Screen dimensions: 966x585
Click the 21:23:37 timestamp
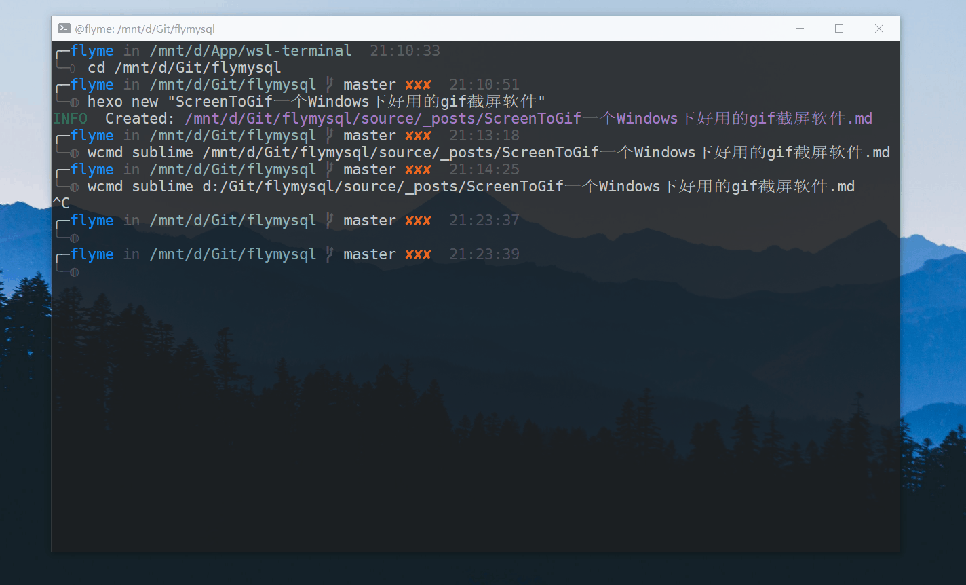[x=484, y=221]
